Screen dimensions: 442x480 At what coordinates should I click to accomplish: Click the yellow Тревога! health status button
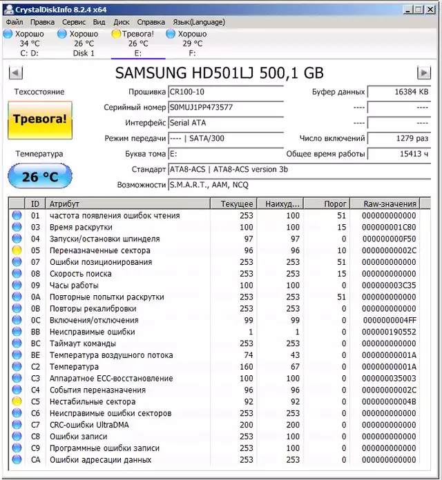tap(40, 120)
